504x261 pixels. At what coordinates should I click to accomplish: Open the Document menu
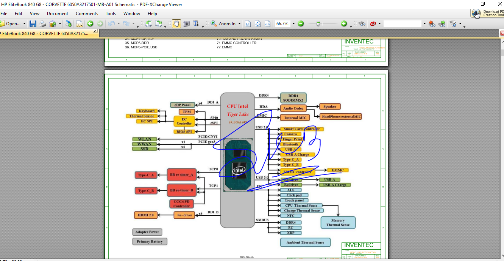tap(58, 14)
